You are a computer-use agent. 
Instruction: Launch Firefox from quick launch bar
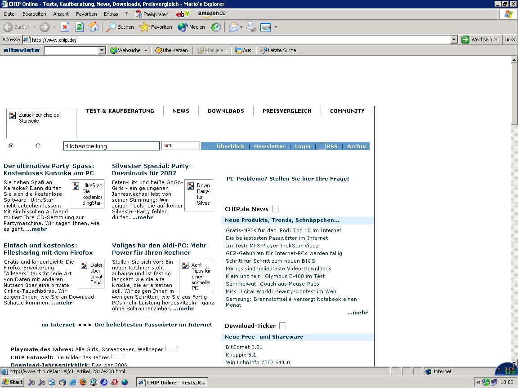point(83,382)
